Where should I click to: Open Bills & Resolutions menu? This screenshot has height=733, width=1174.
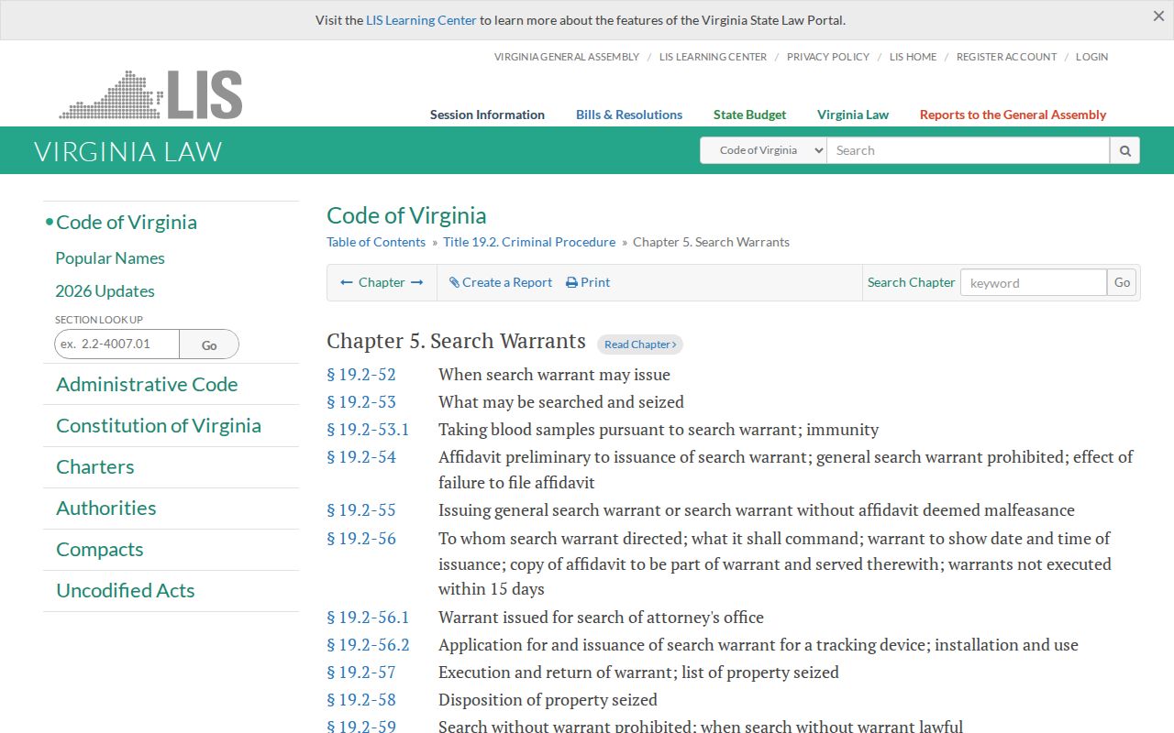tap(629, 115)
